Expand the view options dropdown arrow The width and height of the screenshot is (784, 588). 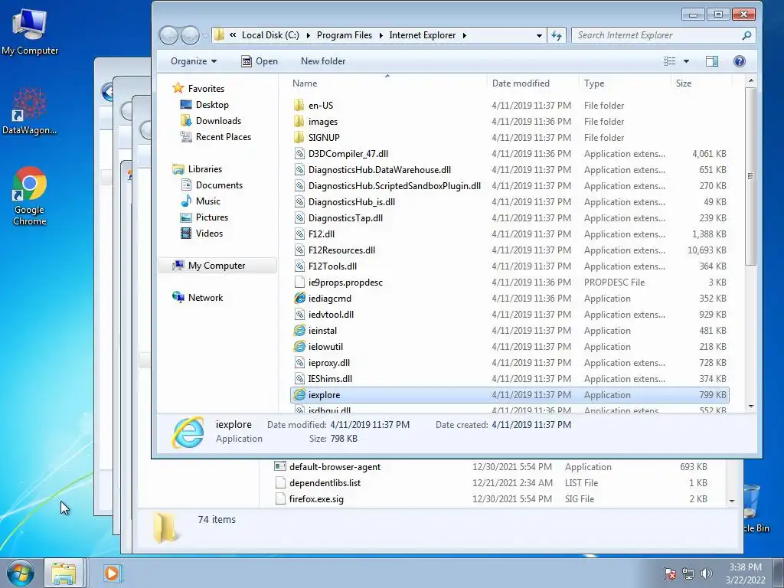[686, 61]
